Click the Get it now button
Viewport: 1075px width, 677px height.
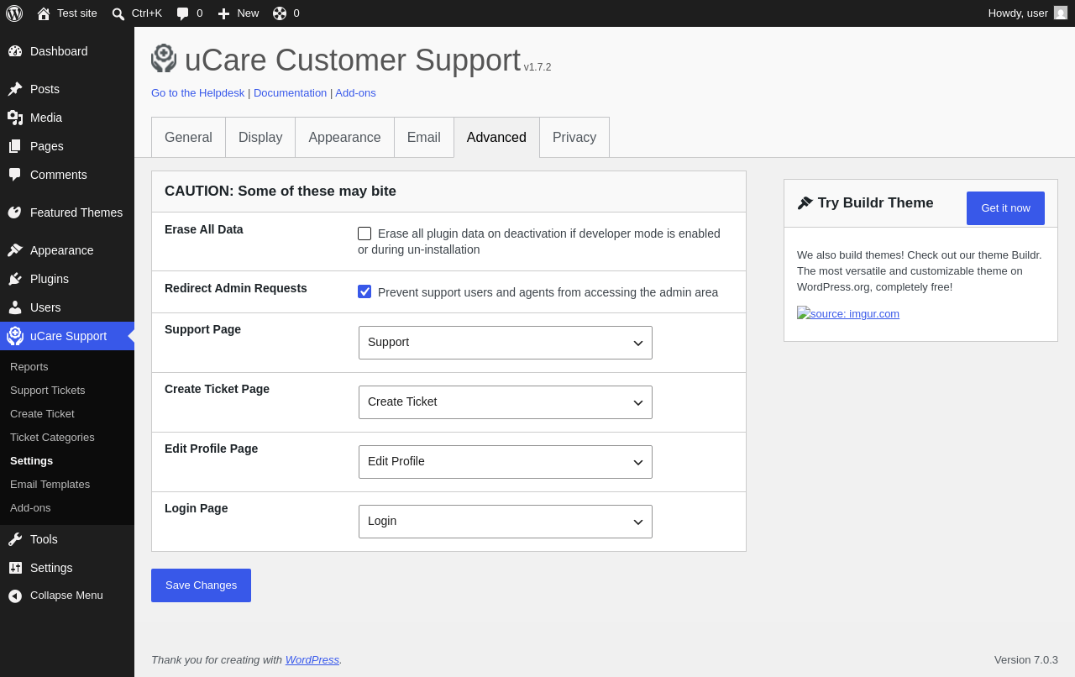1005,208
